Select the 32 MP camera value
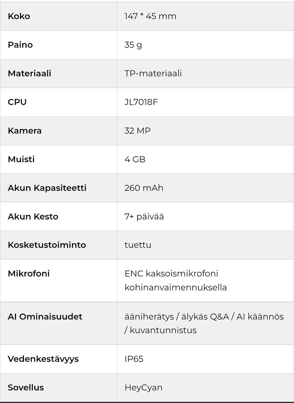Image resolution: width=294 pixels, height=403 pixels. click(138, 131)
